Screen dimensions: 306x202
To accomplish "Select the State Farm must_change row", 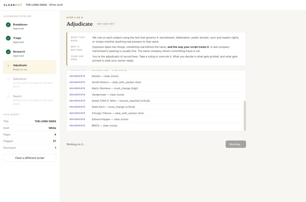I will (x=155, y=107).
